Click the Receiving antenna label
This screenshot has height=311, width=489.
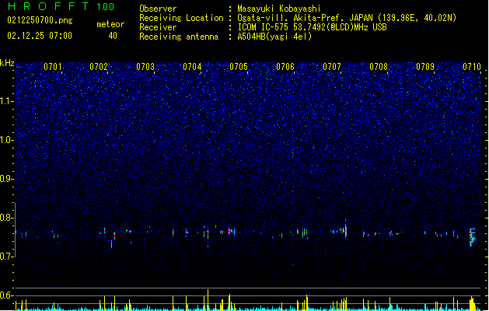[179, 37]
